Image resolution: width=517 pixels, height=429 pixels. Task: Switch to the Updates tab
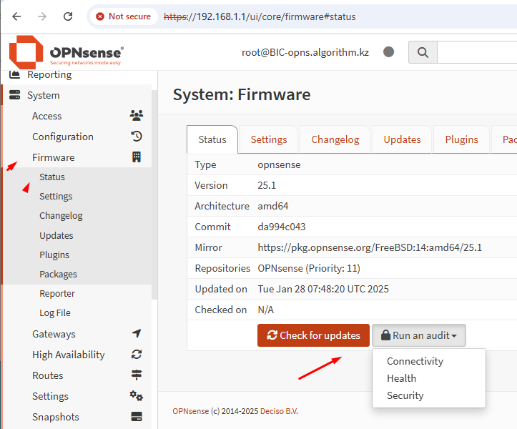[x=402, y=139]
